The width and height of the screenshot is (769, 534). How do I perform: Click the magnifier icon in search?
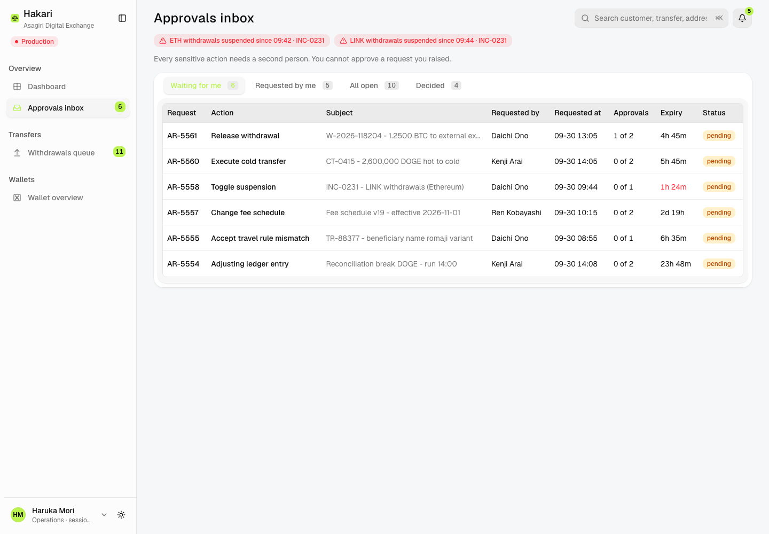(x=585, y=18)
